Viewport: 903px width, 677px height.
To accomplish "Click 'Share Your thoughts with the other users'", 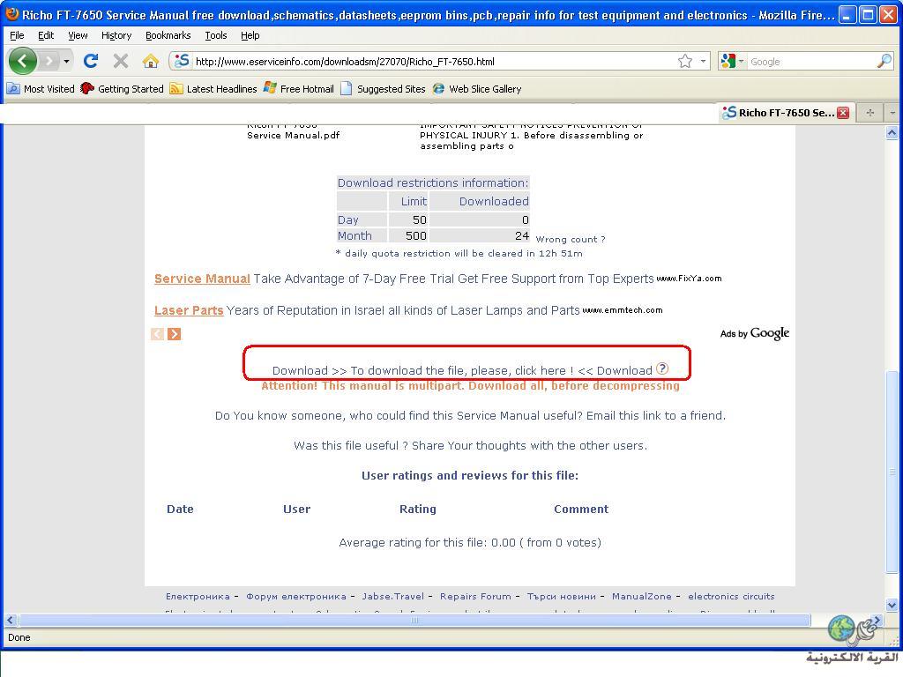I will tap(529, 445).
